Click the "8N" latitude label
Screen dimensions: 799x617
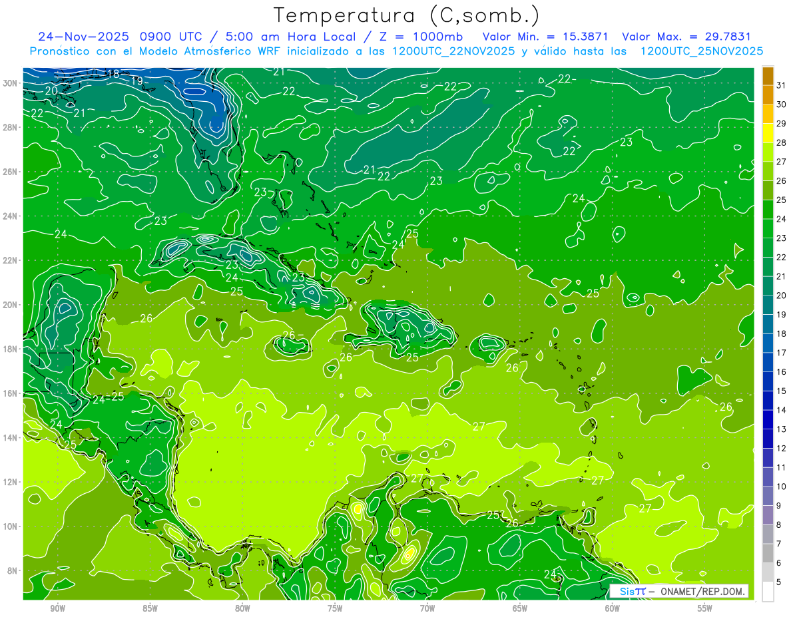[13, 570]
